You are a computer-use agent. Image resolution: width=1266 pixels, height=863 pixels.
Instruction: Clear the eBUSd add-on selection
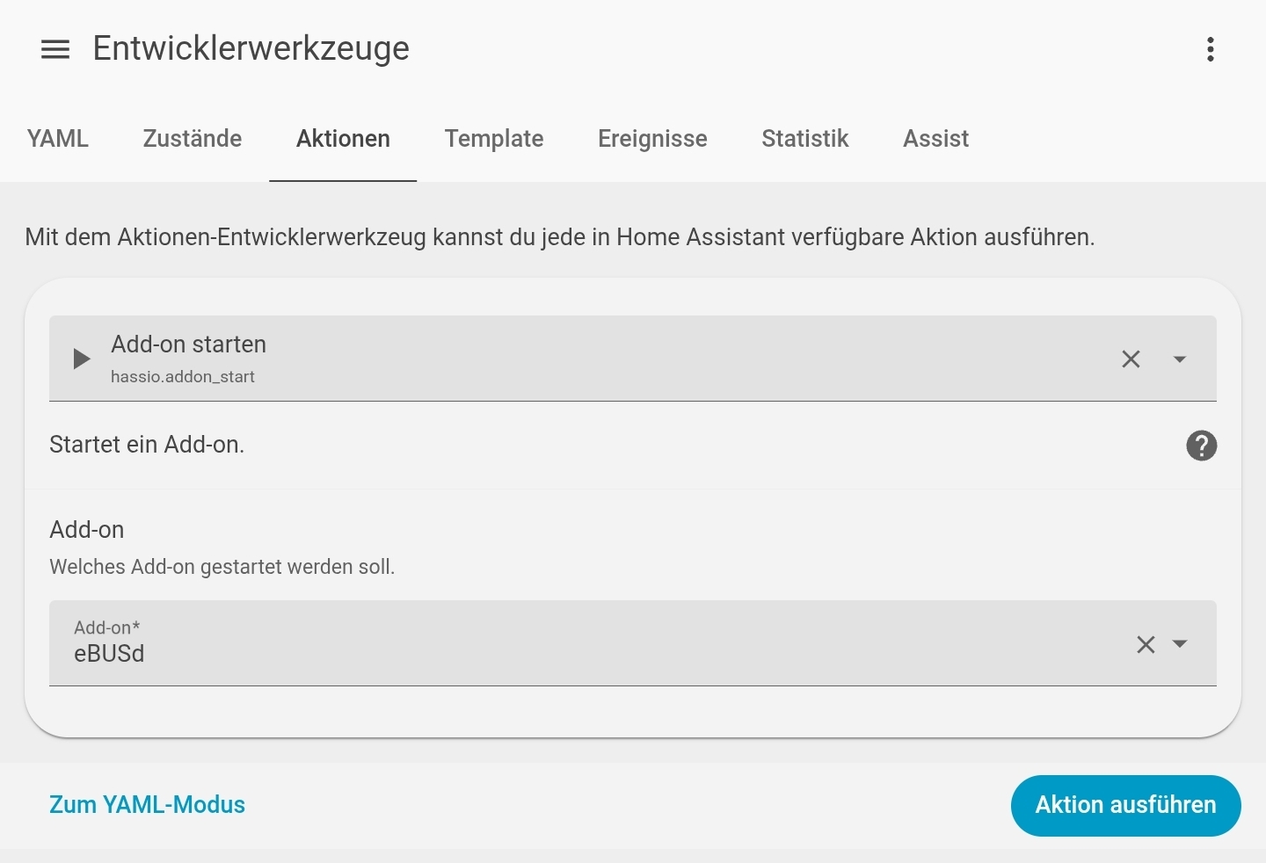(1146, 644)
